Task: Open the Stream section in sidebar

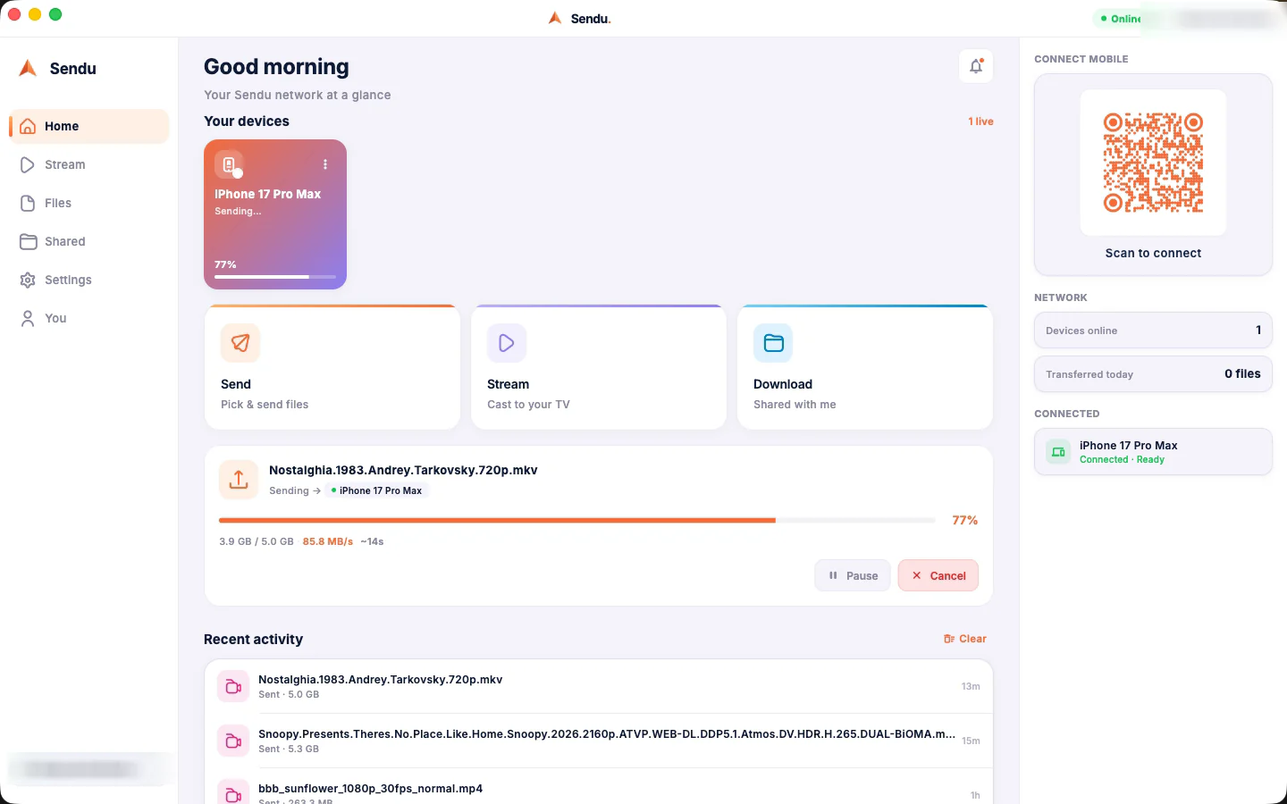Action: point(88,164)
